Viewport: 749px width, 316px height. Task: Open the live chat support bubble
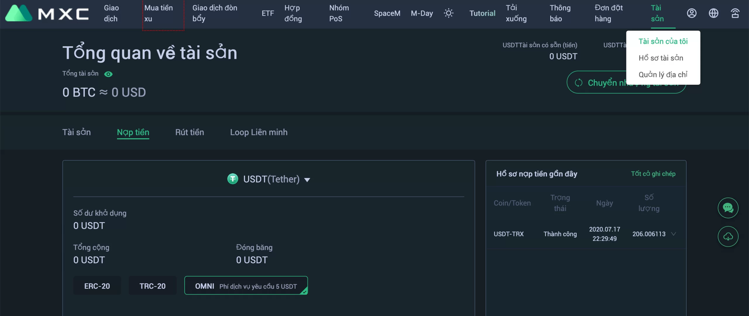coord(728,208)
